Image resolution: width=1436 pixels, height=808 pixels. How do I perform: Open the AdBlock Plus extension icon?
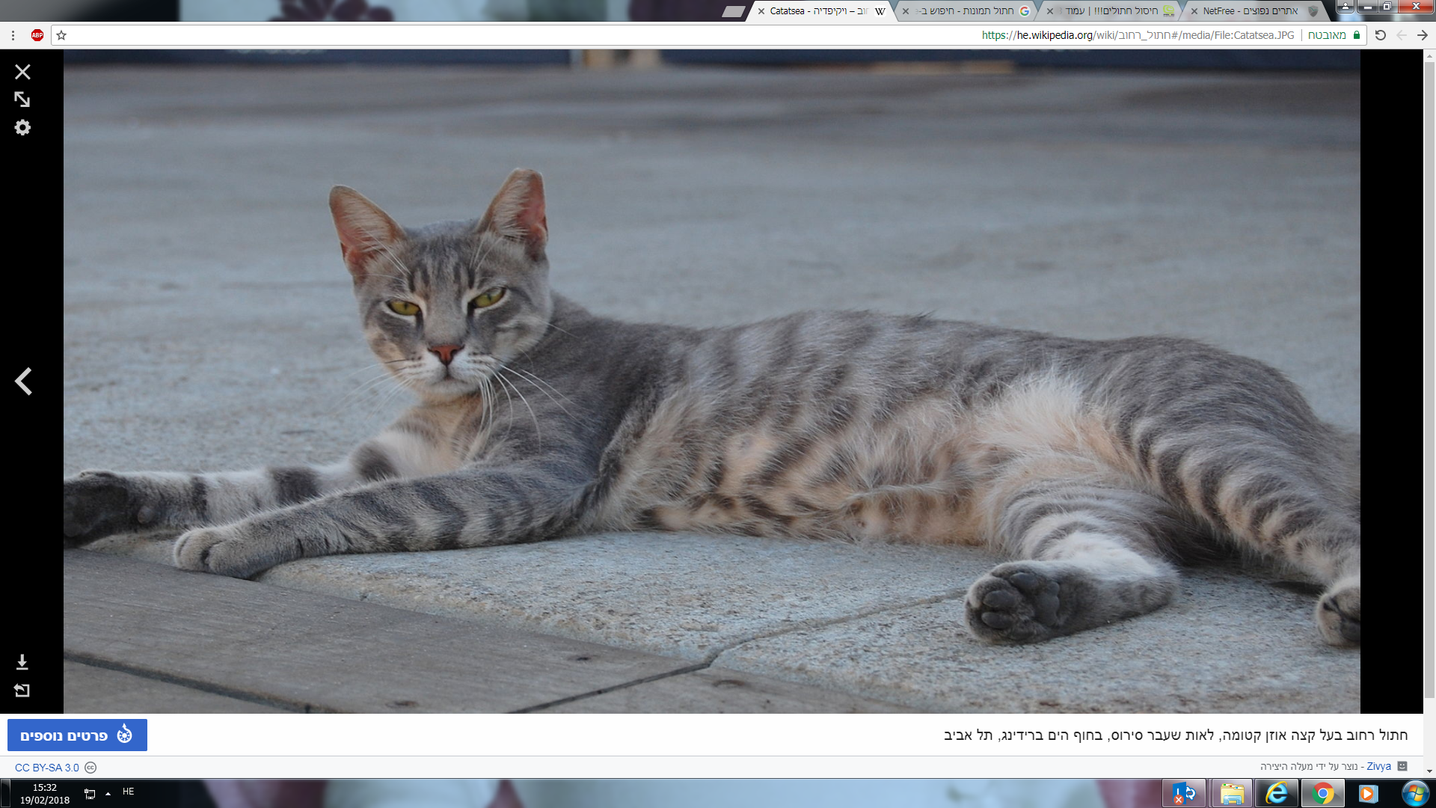(x=37, y=35)
